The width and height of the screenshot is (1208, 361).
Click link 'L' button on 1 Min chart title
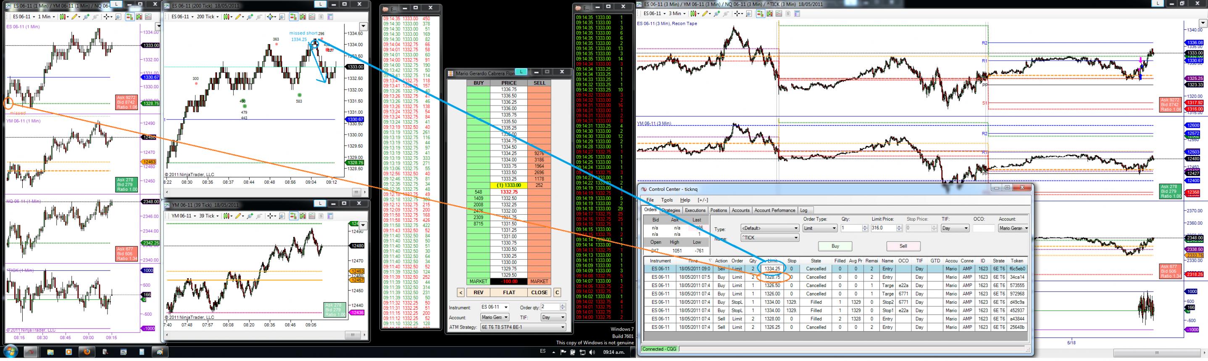coord(116,4)
